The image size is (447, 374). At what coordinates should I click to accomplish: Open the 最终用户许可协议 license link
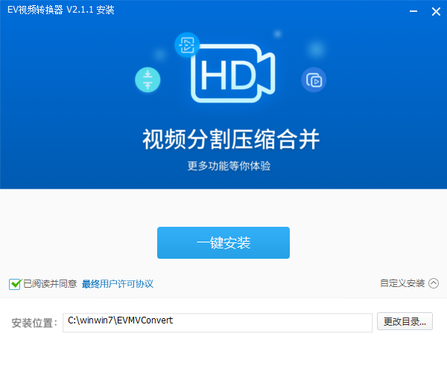click(118, 284)
